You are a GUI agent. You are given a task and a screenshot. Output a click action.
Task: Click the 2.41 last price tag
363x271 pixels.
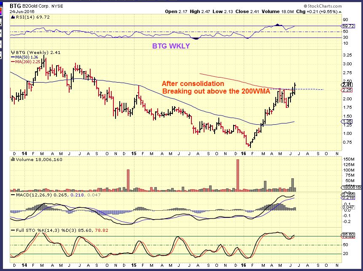click(x=347, y=85)
